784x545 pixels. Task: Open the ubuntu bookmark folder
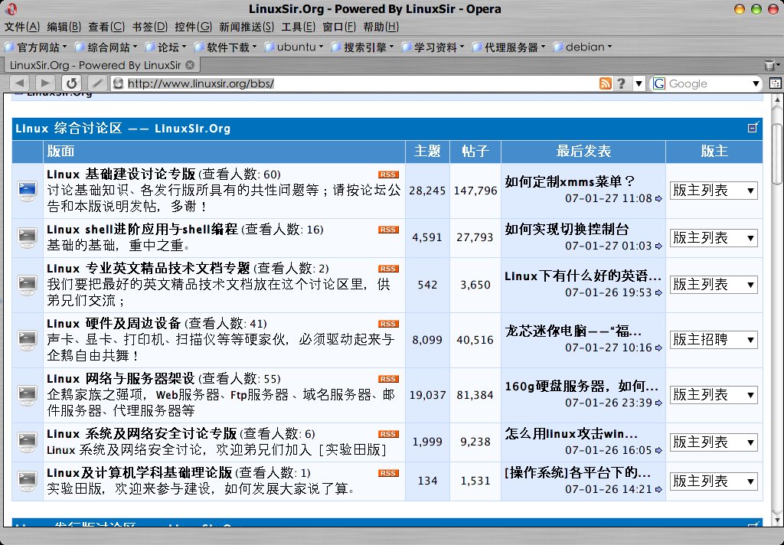click(294, 47)
